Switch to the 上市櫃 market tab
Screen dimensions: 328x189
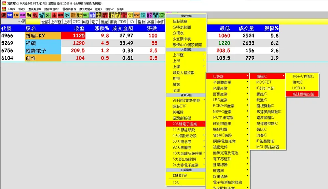56,22
